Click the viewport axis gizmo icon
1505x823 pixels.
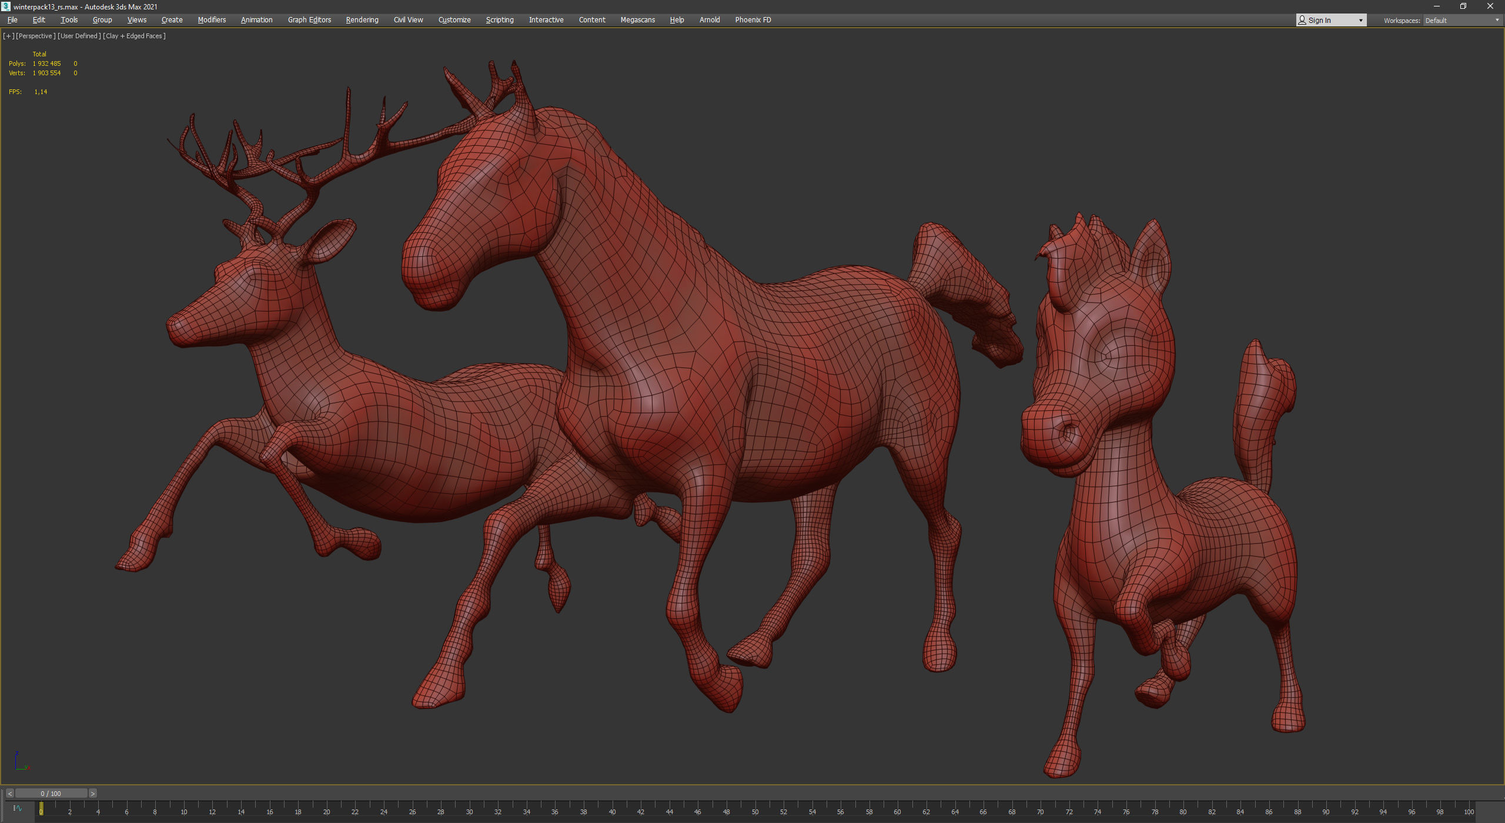[21, 761]
